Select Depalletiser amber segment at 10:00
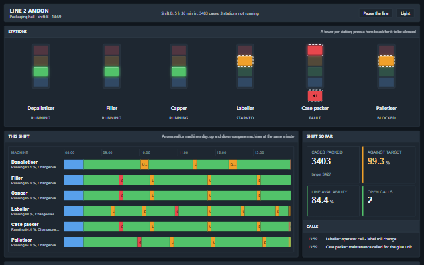Image resolution: width=424 pixels, height=265 pixels. pyautogui.click(x=144, y=164)
